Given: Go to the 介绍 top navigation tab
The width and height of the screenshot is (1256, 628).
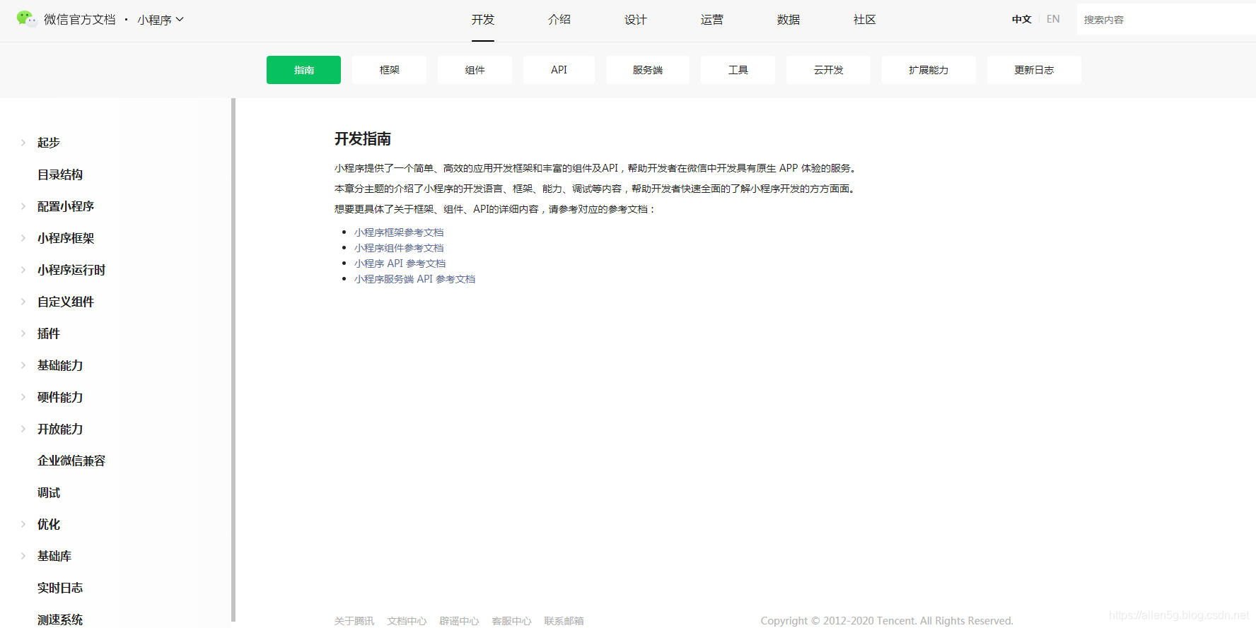Looking at the screenshot, I should click(x=559, y=20).
